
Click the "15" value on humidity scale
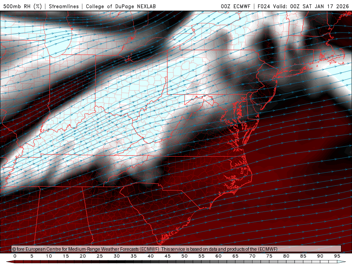pyautogui.click(x=66, y=256)
